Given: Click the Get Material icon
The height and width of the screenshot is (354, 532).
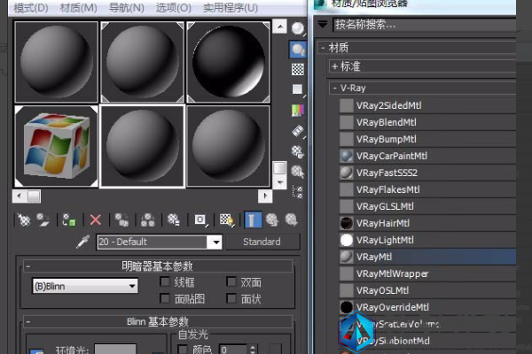Looking at the screenshot, I should (x=24, y=219).
